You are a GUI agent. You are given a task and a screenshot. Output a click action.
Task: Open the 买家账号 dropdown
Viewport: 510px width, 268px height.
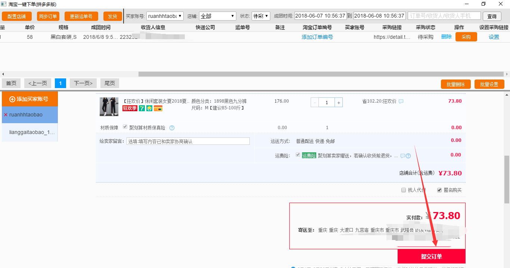(x=165, y=16)
